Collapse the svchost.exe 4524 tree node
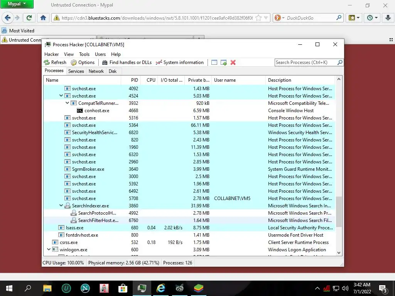The width and height of the screenshot is (395, 296). (61, 96)
